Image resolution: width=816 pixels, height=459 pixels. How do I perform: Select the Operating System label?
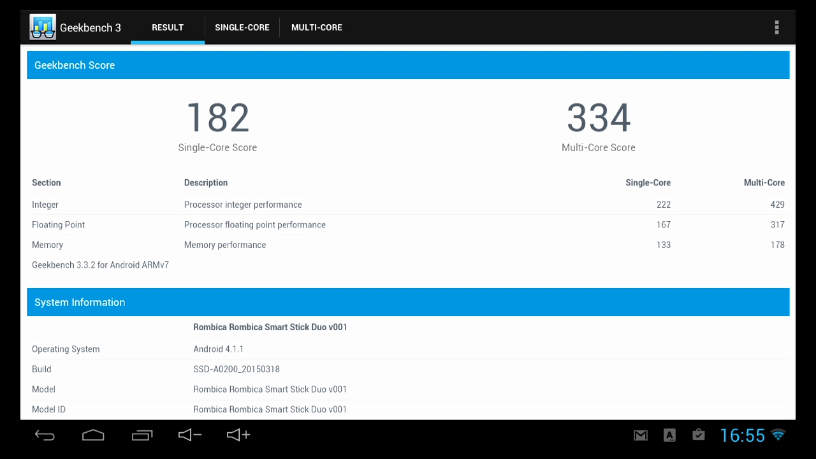(x=66, y=349)
